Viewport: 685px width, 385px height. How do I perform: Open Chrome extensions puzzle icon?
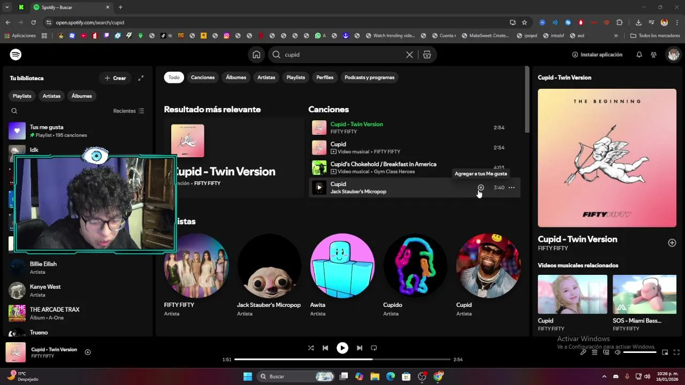(620, 22)
